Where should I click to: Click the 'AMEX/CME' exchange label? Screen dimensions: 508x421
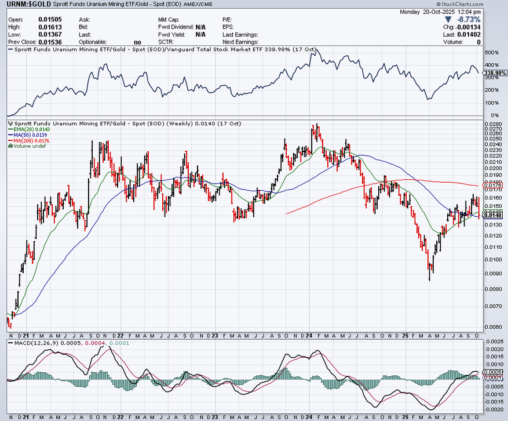[198, 5]
